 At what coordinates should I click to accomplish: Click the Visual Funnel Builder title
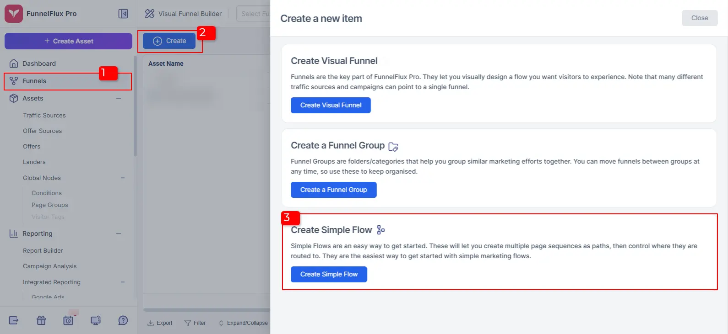click(190, 14)
